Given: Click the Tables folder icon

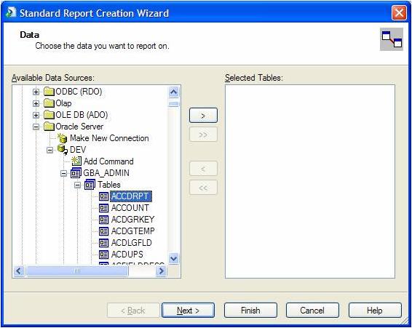Looking at the screenshot, I should (90, 185).
